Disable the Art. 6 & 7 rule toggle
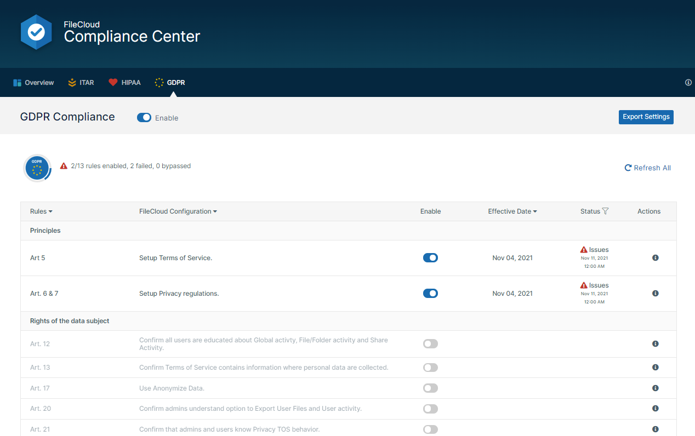The image size is (695, 436). pyautogui.click(x=431, y=293)
